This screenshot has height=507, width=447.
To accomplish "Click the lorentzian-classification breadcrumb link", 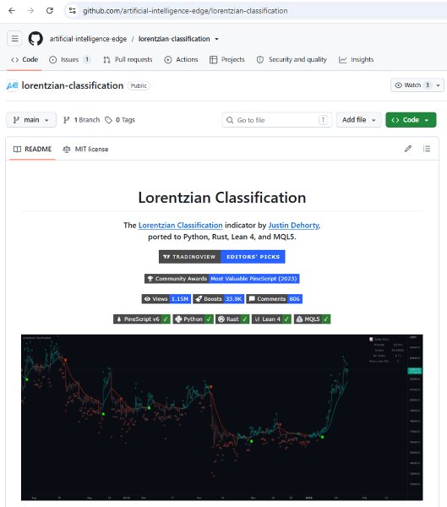I will click(x=174, y=39).
